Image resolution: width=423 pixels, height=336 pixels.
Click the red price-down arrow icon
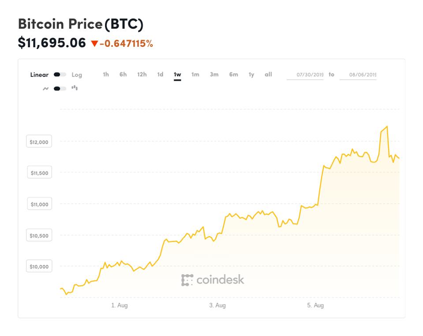[x=94, y=44]
